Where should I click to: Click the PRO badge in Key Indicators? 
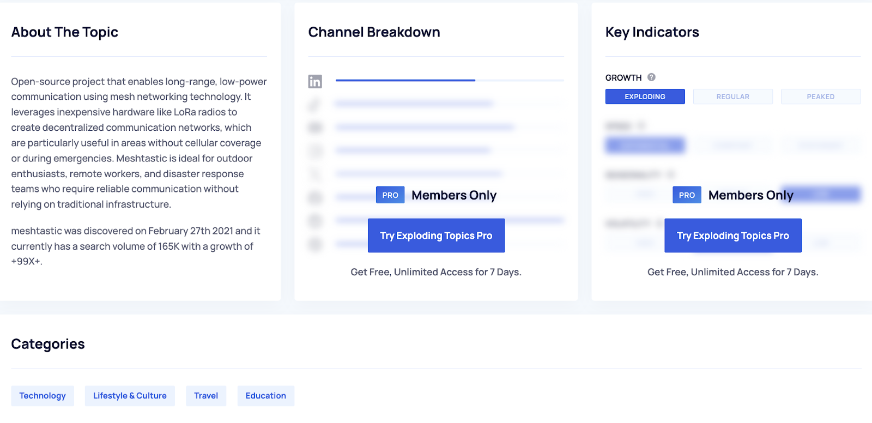(x=687, y=195)
